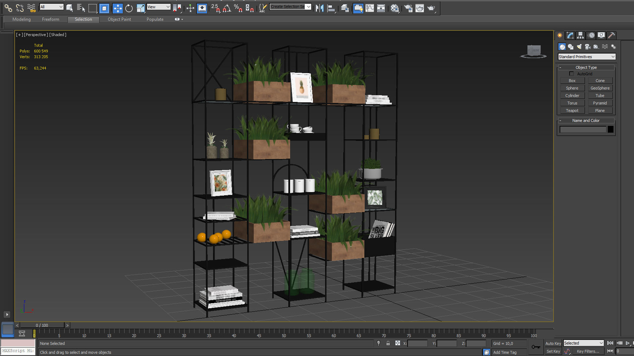Switch to the Selection ribbon tab
This screenshot has width=634, height=356.
coord(83,19)
